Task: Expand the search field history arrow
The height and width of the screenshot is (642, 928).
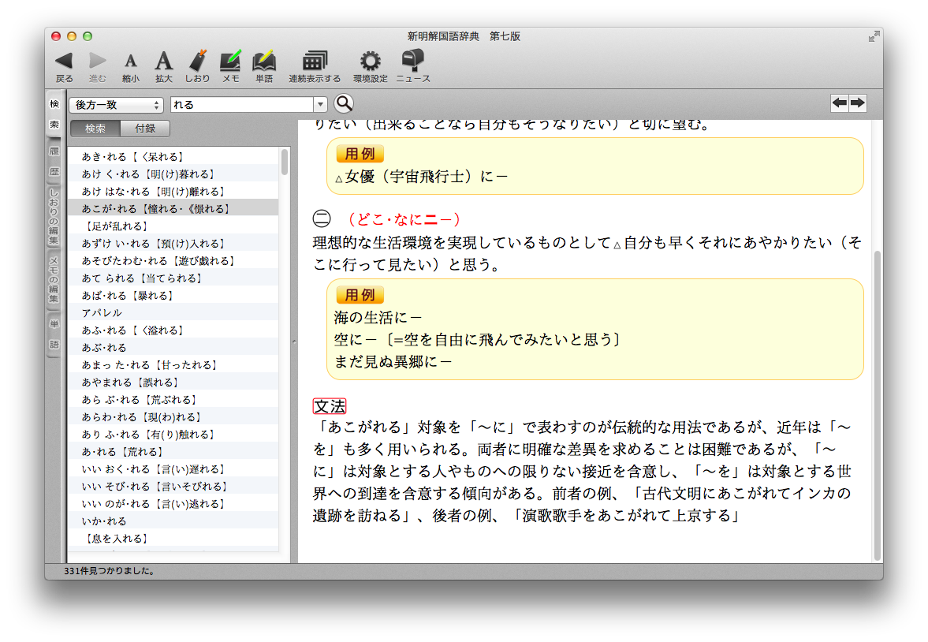Action: (x=320, y=105)
